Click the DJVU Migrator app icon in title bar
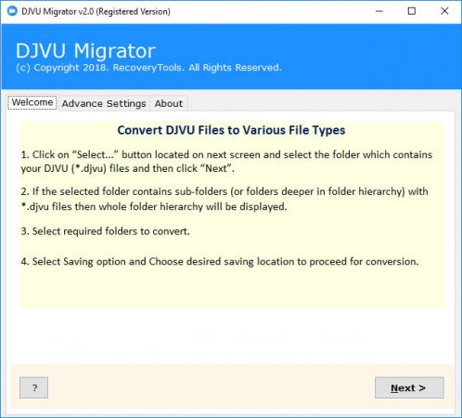Screen dimensions: 462x418 (x=12, y=11)
